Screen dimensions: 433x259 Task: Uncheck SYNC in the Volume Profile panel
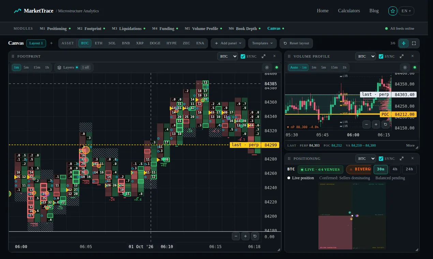click(x=381, y=56)
